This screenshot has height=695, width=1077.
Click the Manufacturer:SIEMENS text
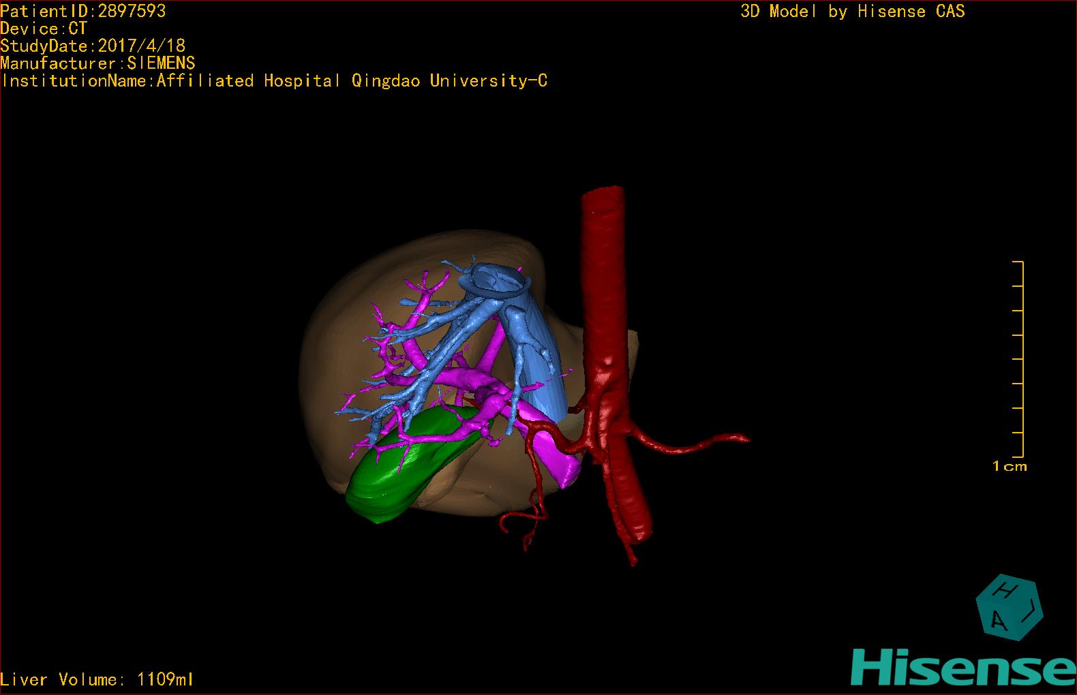tap(97, 63)
